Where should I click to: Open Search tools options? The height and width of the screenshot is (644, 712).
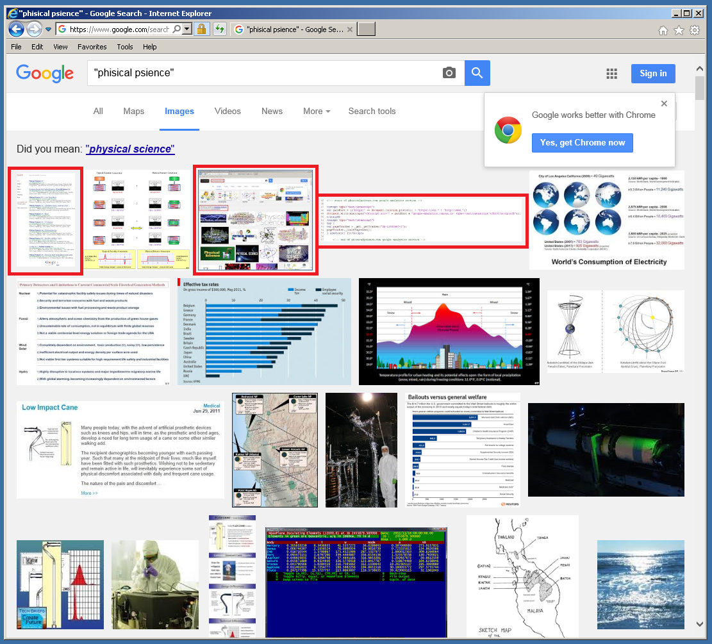point(372,111)
